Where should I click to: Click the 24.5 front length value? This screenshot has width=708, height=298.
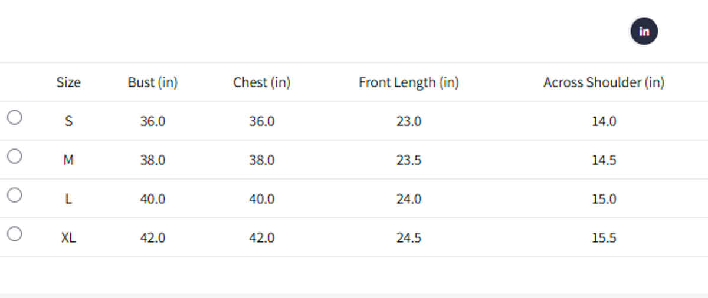[408, 238]
